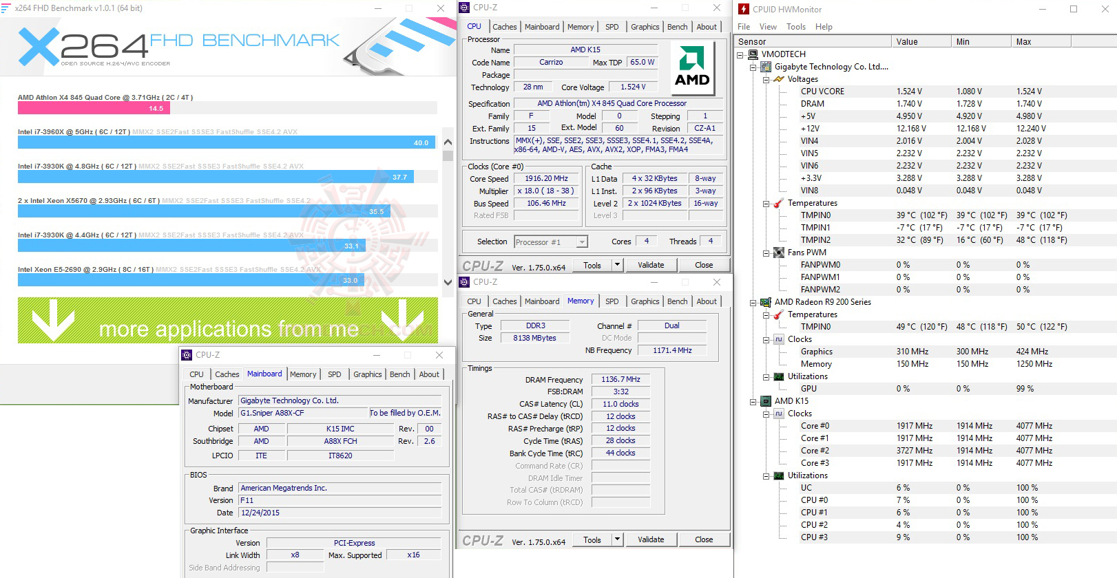Click the Value column header in HWMonitor
This screenshot has height=578, width=1117.
pyautogui.click(x=921, y=42)
